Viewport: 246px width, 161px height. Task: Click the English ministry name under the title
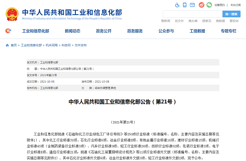coord(72,19)
